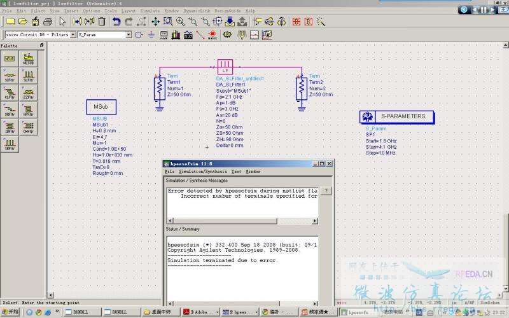Delete selection with trash can icon

tap(102, 22)
